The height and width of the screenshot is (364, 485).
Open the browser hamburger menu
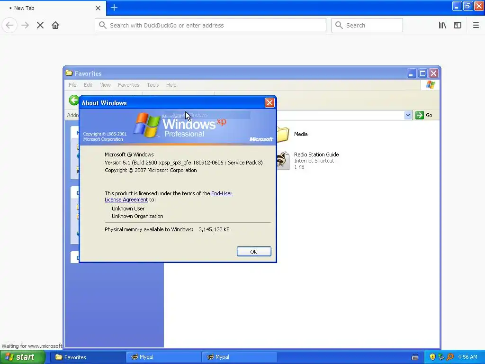coord(476,26)
